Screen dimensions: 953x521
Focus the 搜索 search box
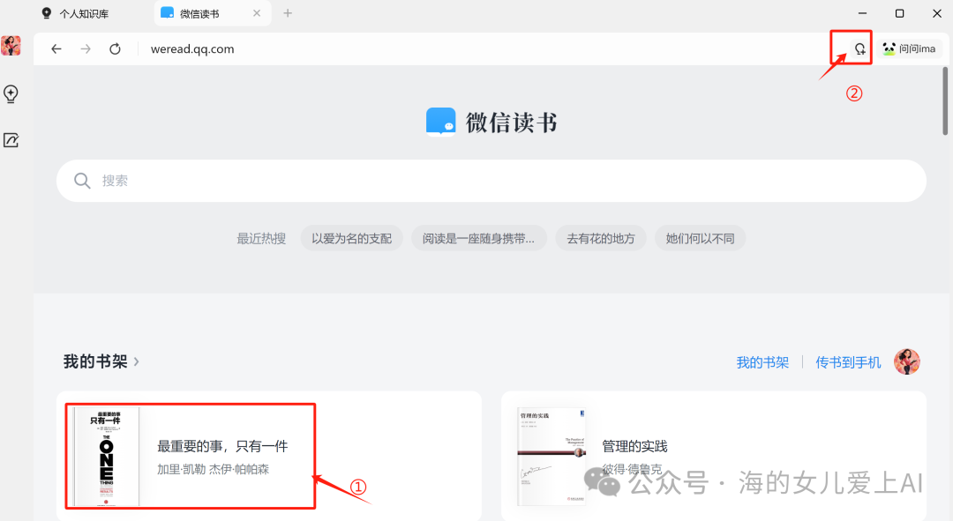492,181
